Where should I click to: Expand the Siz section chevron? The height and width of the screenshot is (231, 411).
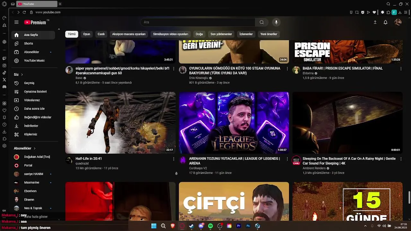(22, 74)
